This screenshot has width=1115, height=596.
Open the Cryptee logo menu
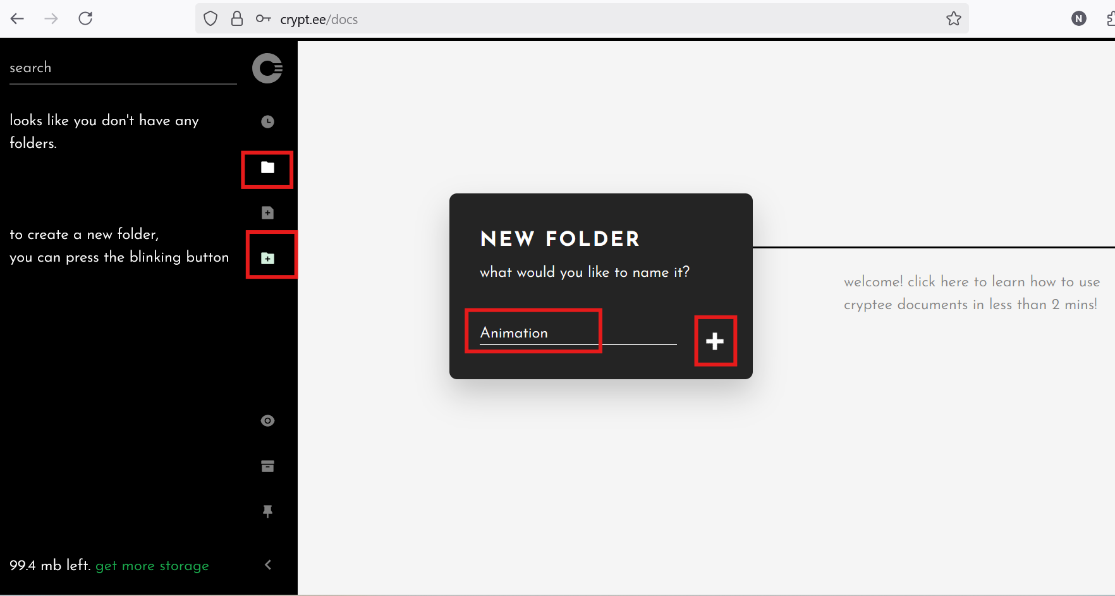[x=267, y=68]
